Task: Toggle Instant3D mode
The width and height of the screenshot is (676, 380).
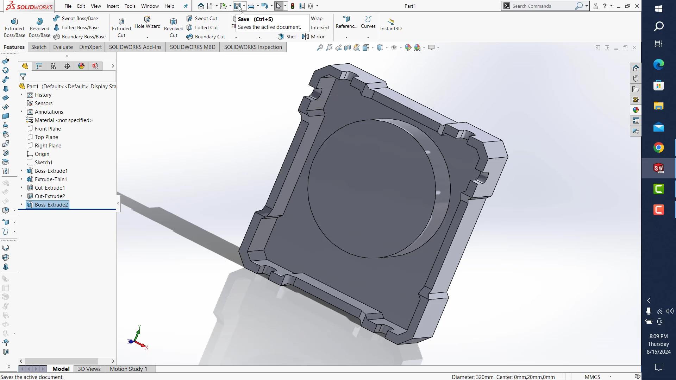Action: [x=390, y=24]
